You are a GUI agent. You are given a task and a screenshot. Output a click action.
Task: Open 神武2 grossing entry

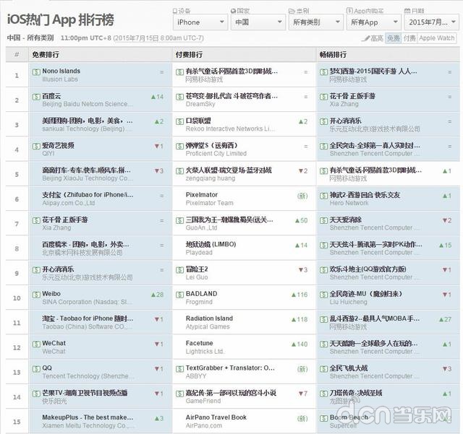coord(365,195)
